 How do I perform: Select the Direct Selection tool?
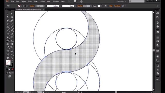[x=12, y=14]
